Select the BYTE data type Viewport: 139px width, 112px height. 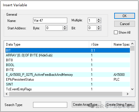coord(68,70)
